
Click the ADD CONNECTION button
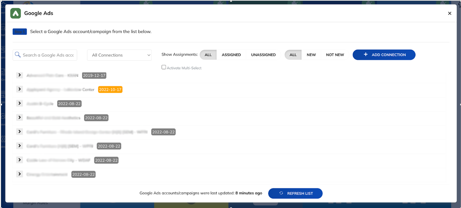click(384, 55)
